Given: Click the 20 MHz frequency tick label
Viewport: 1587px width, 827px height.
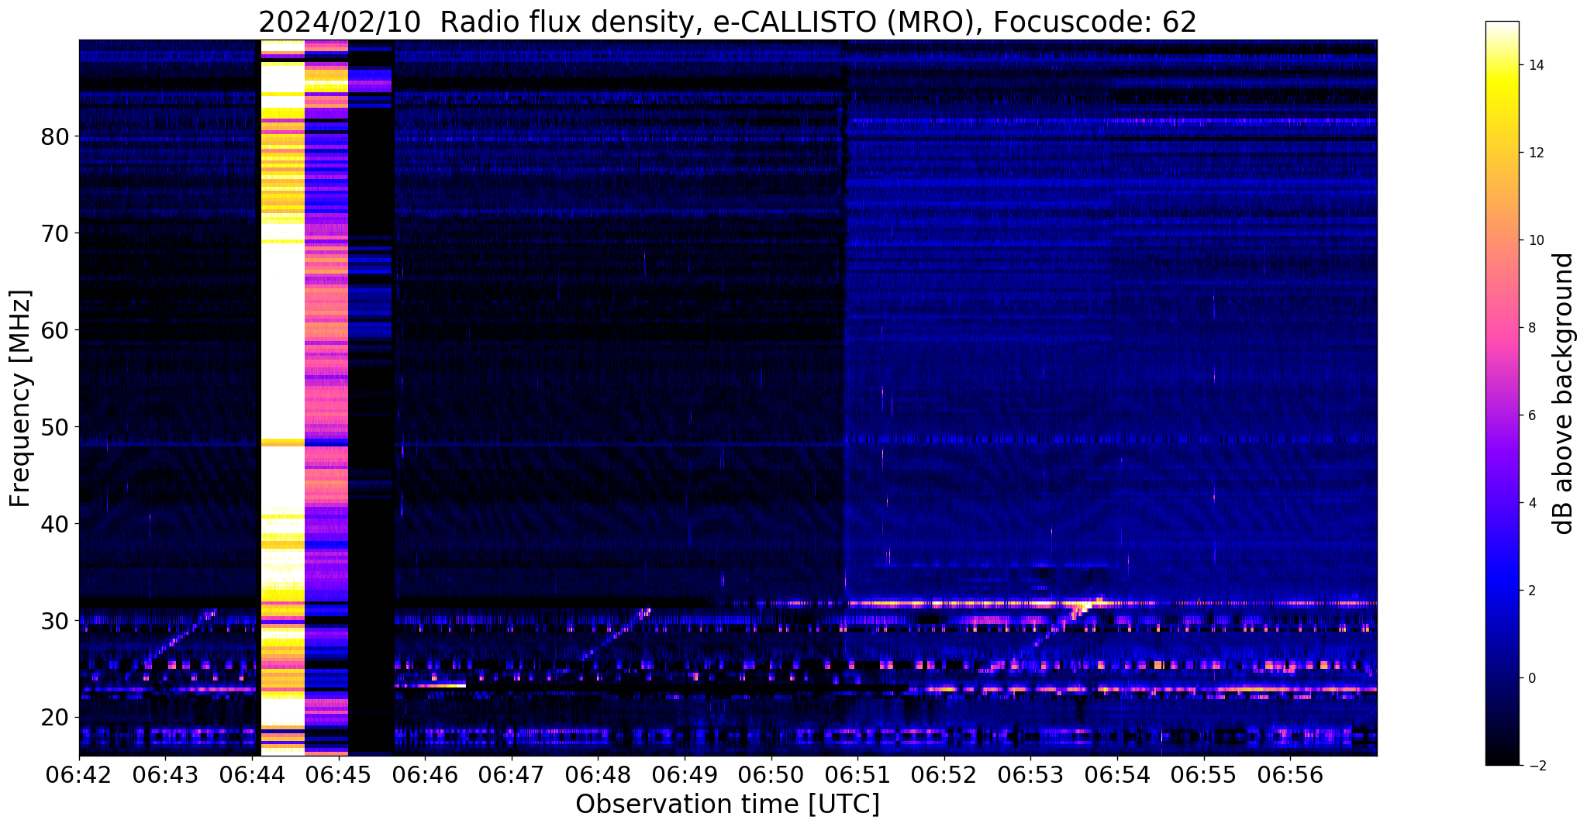Looking at the screenshot, I should click(x=55, y=717).
